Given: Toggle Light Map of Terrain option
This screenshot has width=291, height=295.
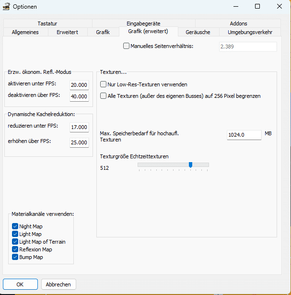Looking at the screenshot, I should 15,242.
